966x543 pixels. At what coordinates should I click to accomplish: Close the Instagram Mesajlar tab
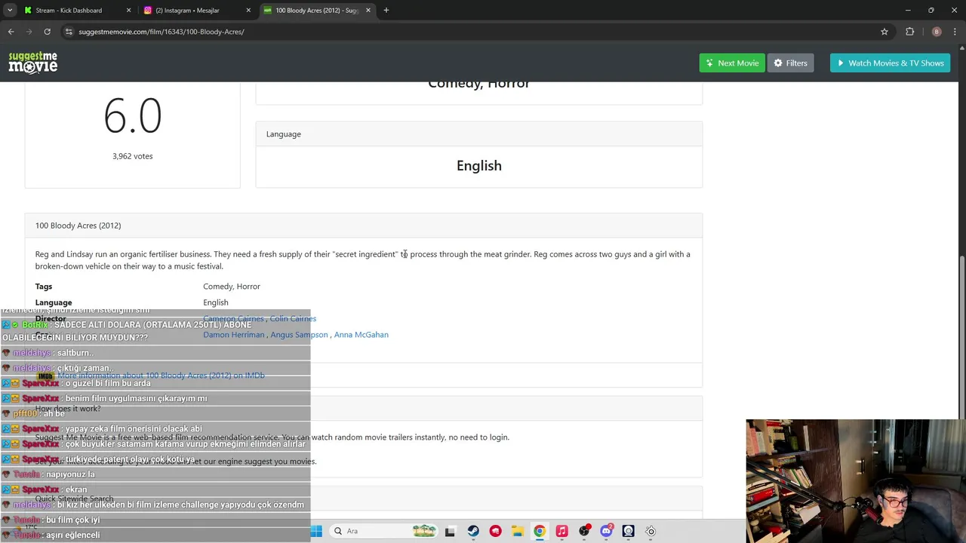(248, 11)
